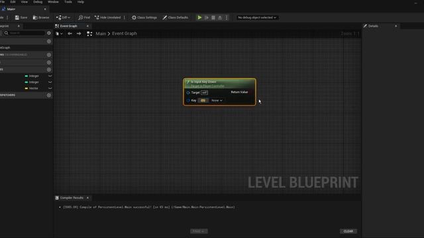Viewport: 424px width, 238px height.
Task: Open the graph bookmark dropdown
Action: pyautogui.click(x=59, y=34)
